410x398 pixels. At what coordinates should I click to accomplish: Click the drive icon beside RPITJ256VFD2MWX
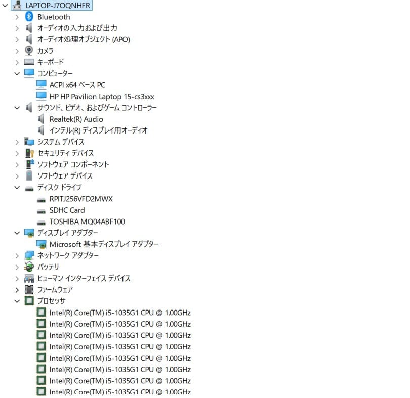(41, 200)
